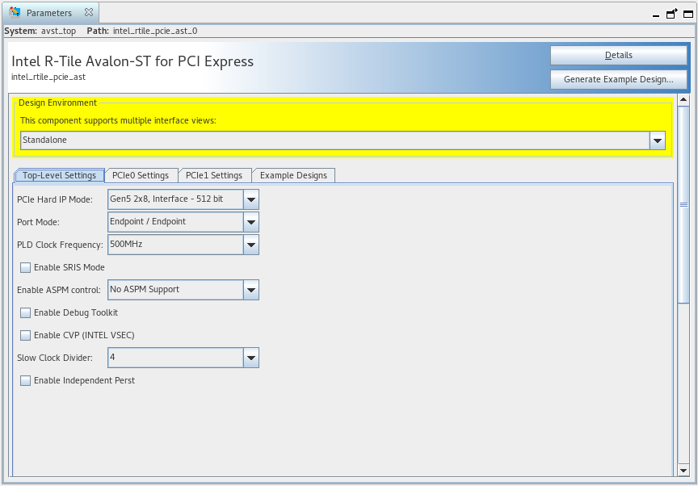The image size is (698, 486).
Task: Minimize the Parameters panel
Action: pos(655,15)
